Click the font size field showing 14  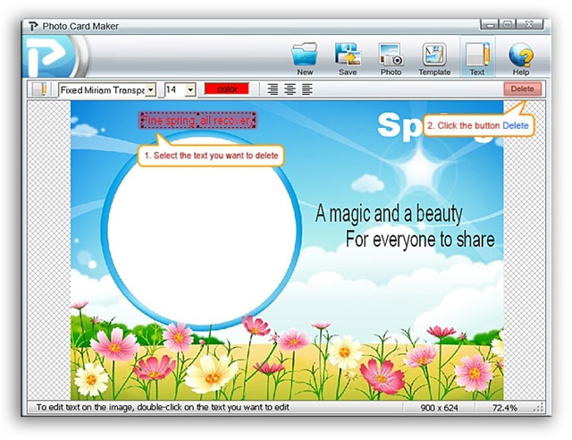click(173, 89)
